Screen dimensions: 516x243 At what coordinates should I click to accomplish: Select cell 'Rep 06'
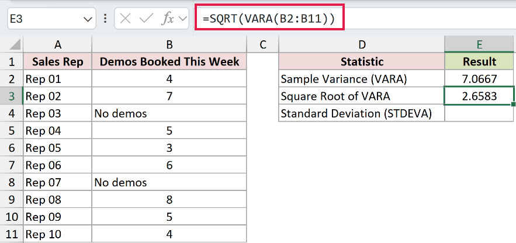58,165
